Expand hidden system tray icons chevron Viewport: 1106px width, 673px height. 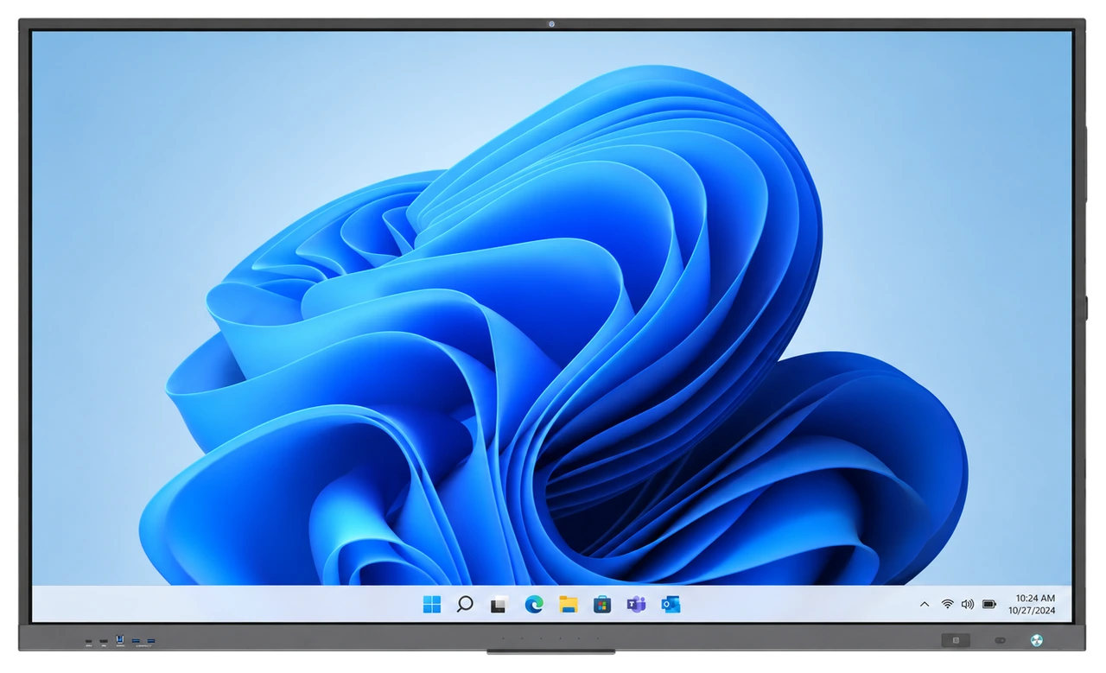click(x=925, y=605)
